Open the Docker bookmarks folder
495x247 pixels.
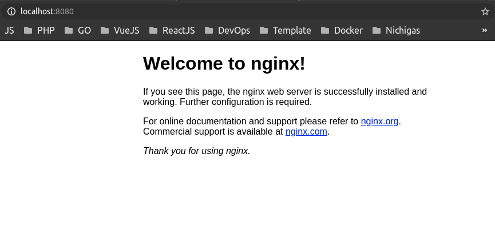(342, 31)
